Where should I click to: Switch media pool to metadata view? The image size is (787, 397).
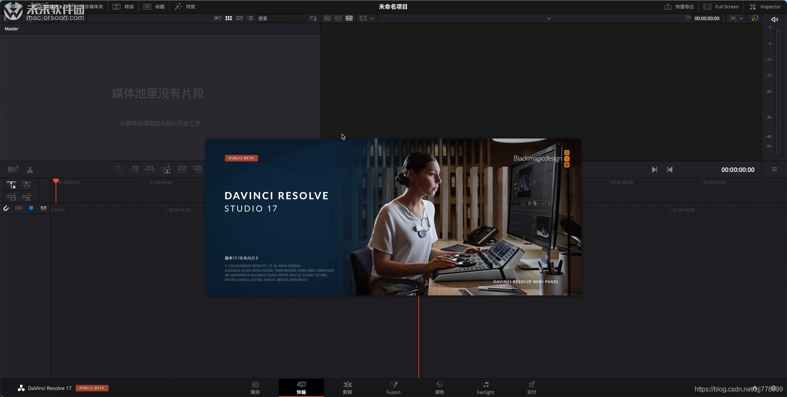pyautogui.click(x=218, y=18)
